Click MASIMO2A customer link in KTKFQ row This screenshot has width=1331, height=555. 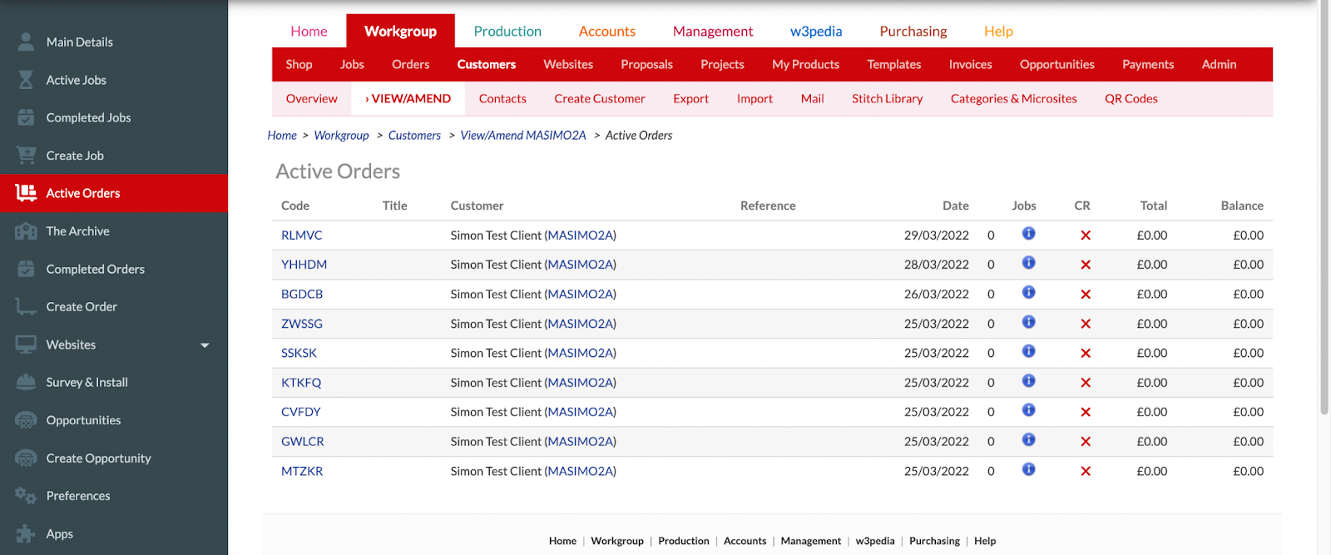click(581, 383)
